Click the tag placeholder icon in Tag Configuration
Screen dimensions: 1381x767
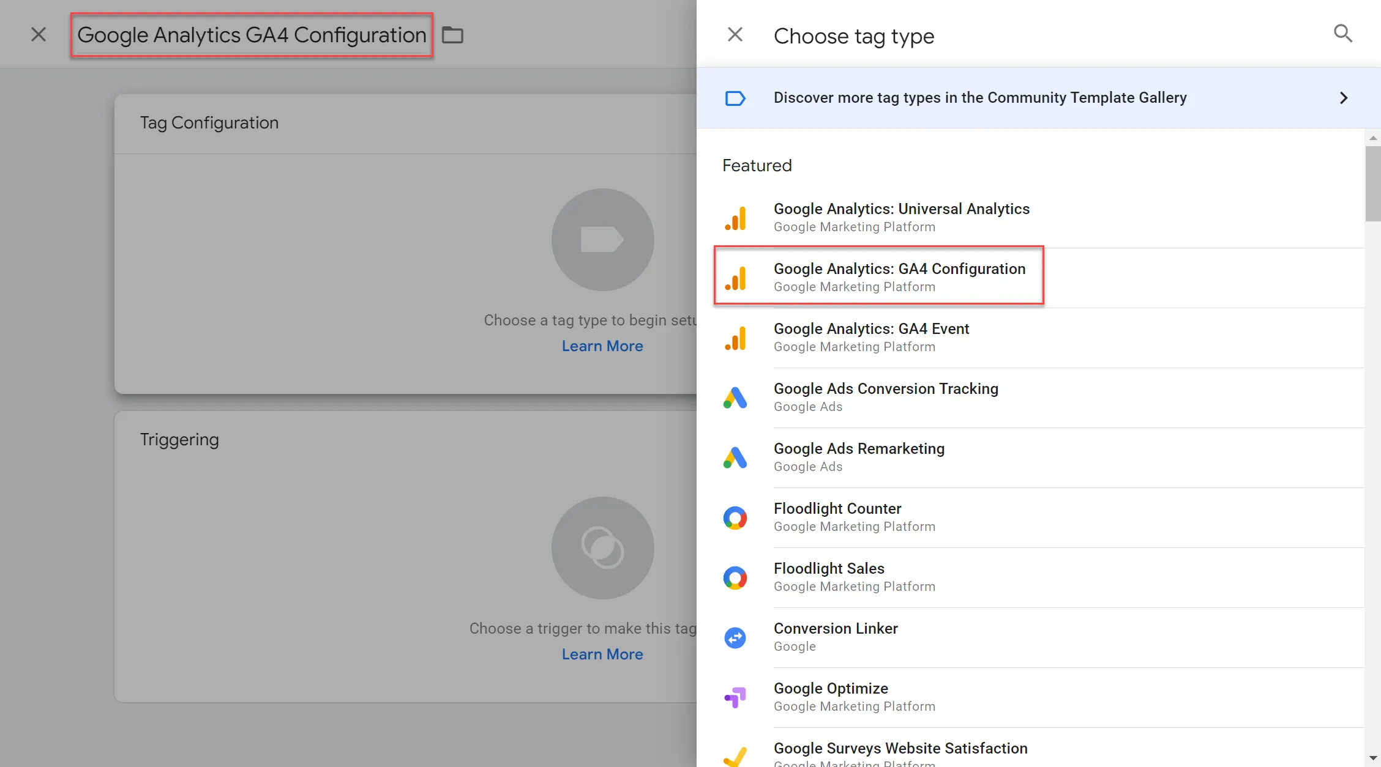603,239
